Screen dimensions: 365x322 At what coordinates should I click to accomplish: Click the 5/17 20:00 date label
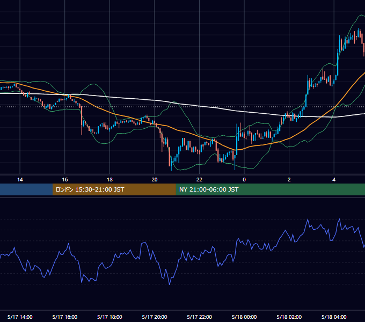155,317
